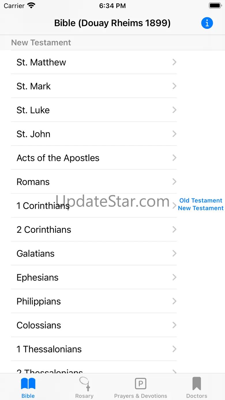The height and width of the screenshot is (400, 225).
Task: Tap the Bible book icon
Action: pos(28,384)
